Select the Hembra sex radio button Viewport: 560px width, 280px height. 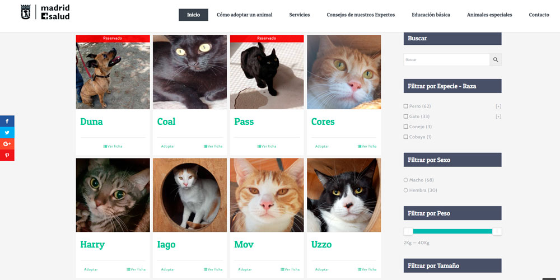[405, 190]
